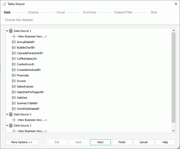
Task: Click the scrollbar down arrow
Action: click(174, 131)
